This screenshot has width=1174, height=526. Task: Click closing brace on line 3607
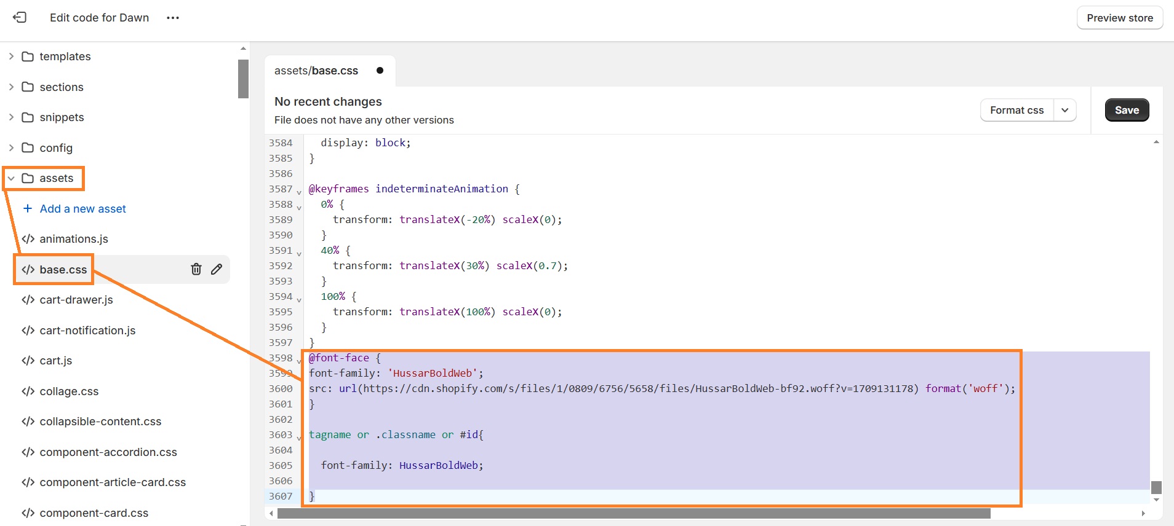point(312,496)
